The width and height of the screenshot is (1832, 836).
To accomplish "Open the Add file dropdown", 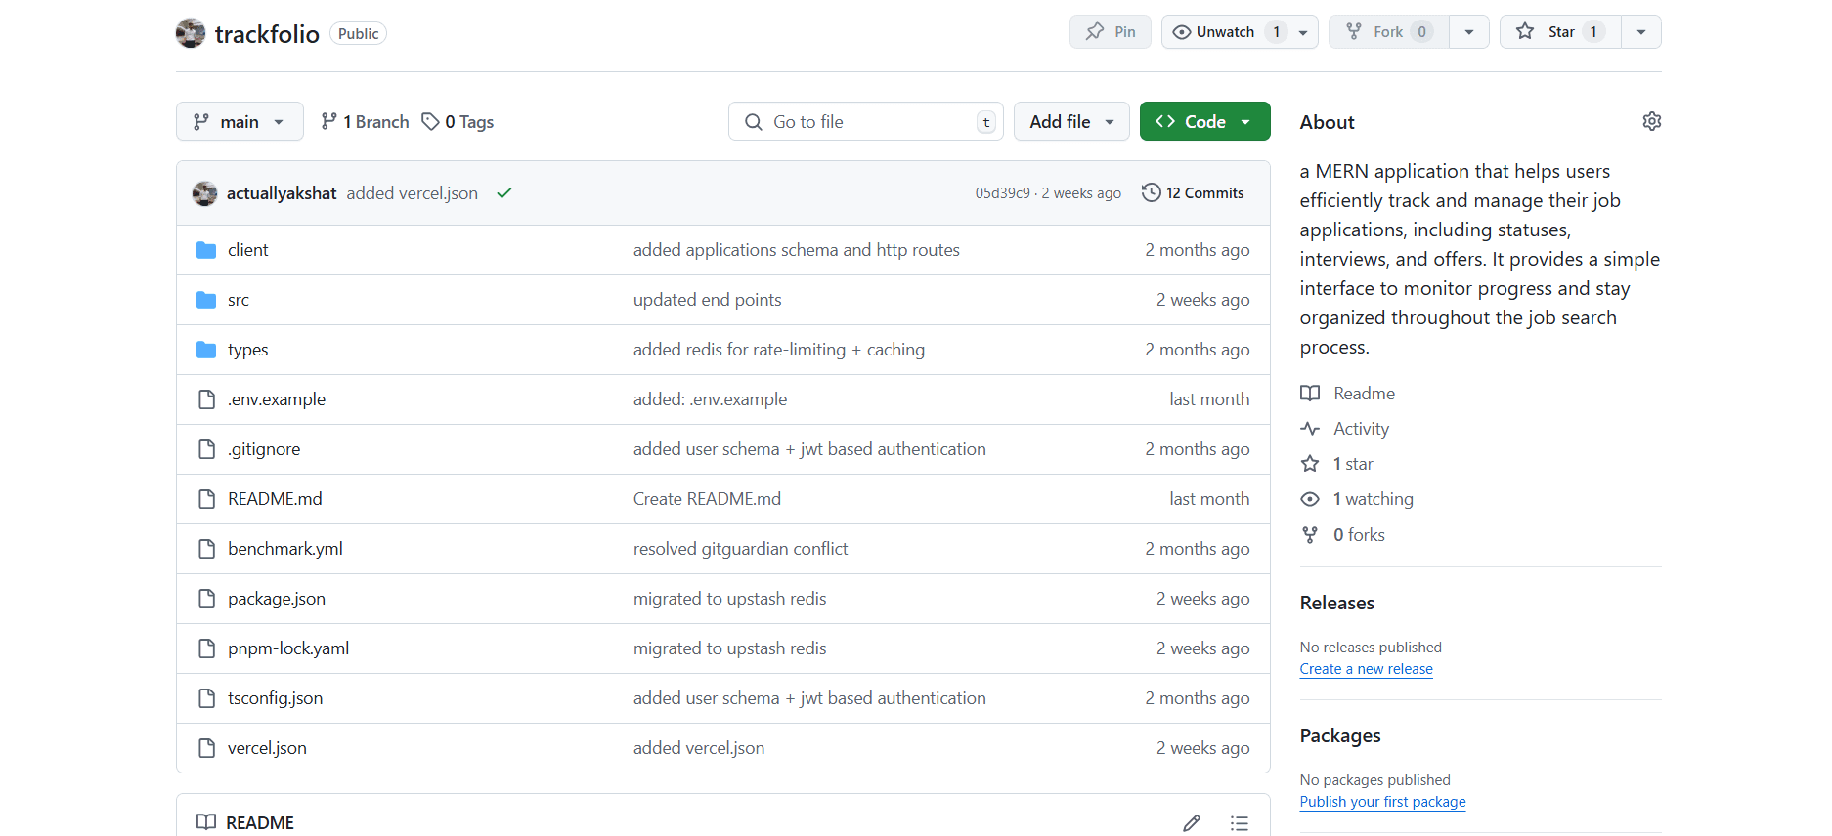I will coord(1071,122).
